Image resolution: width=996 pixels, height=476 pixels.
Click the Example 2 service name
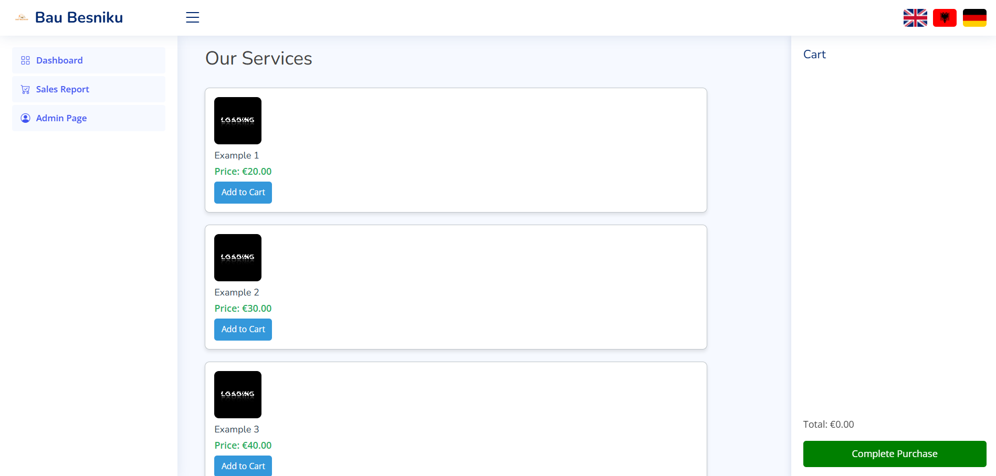236,292
